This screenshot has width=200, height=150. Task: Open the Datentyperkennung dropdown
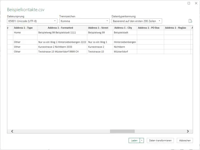137,21
